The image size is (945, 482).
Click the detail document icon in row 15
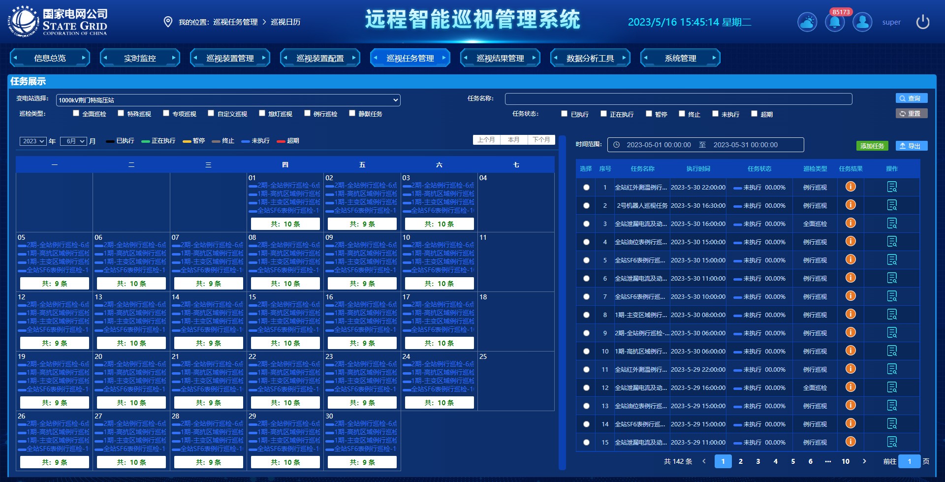coord(892,442)
